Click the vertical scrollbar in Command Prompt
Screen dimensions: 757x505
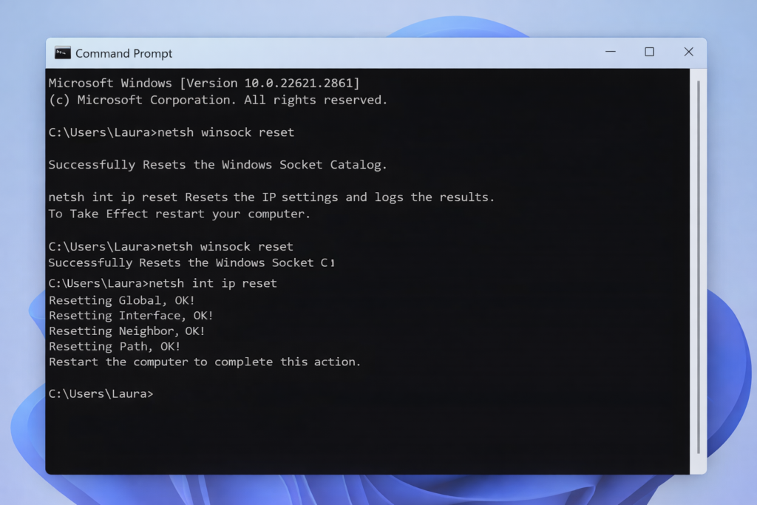[x=698, y=267]
